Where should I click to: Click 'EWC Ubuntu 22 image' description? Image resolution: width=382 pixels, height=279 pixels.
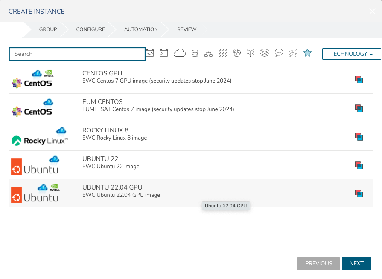click(x=111, y=167)
